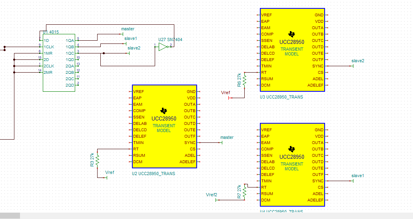Click the RT pin on U3
The height and width of the screenshot is (219, 413).
(x=263, y=72)
